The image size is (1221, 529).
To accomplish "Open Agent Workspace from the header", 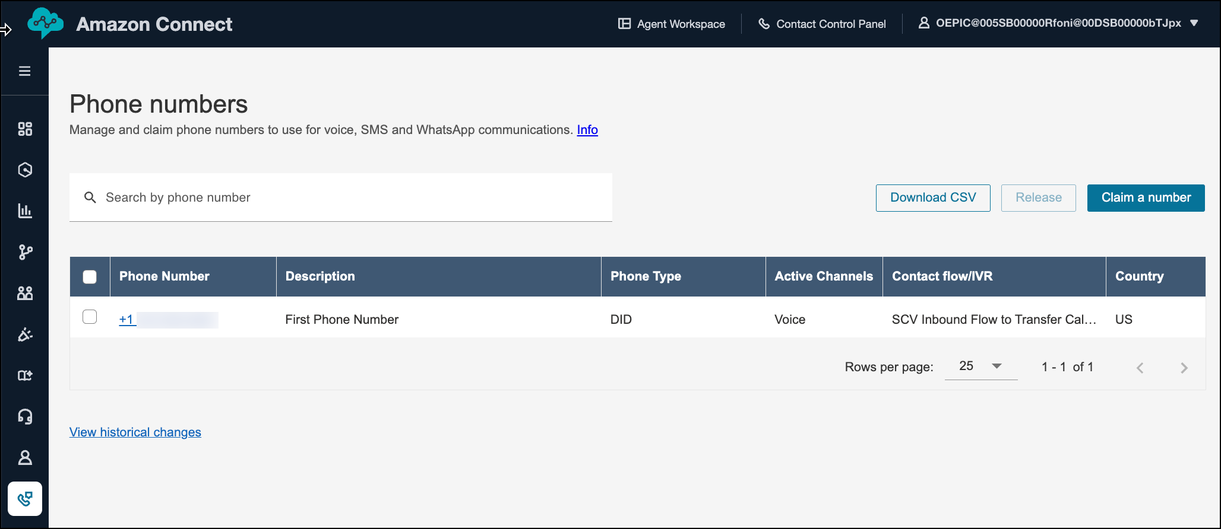I will point(672,24).
